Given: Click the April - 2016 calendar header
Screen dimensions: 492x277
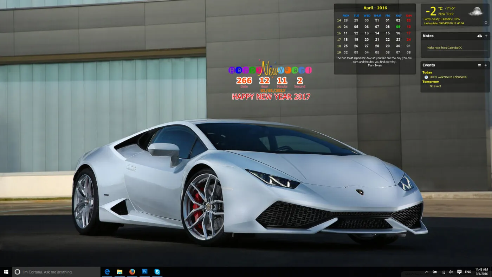Looking at the screenshot, I should click(x=375, y=8).
